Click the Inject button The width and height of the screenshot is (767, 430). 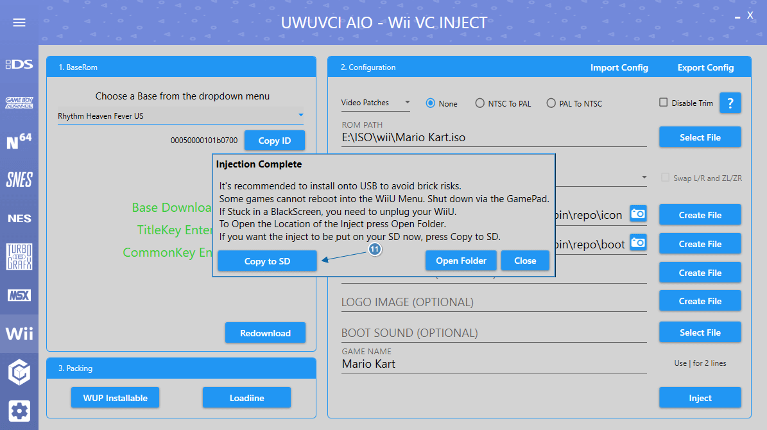click(x=700, y=398)
